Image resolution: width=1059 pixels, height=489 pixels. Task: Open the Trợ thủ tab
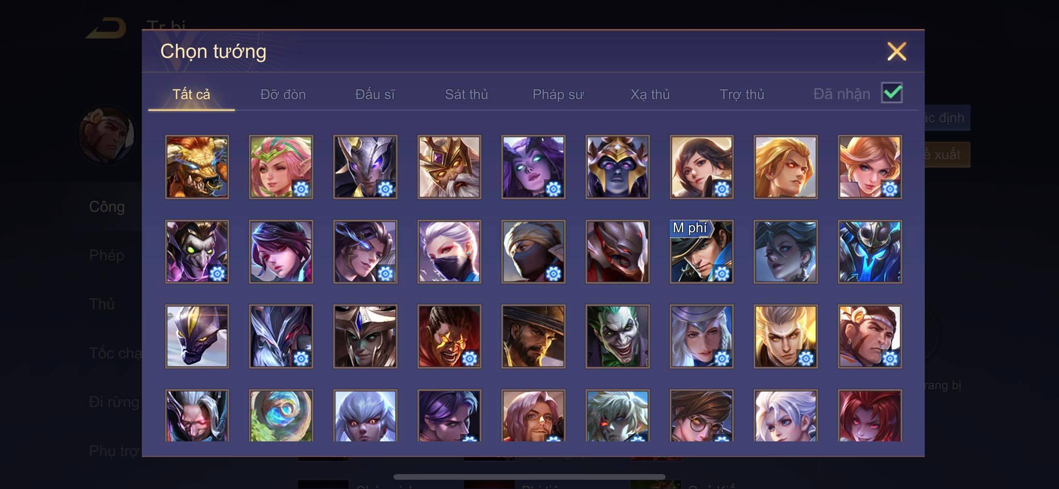pos(742,94)
